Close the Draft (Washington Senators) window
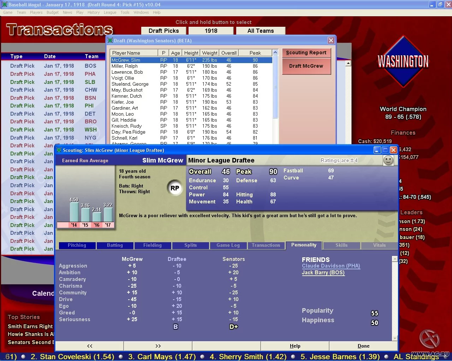Viewport: 452px width, 361px height. click(331, 41)
